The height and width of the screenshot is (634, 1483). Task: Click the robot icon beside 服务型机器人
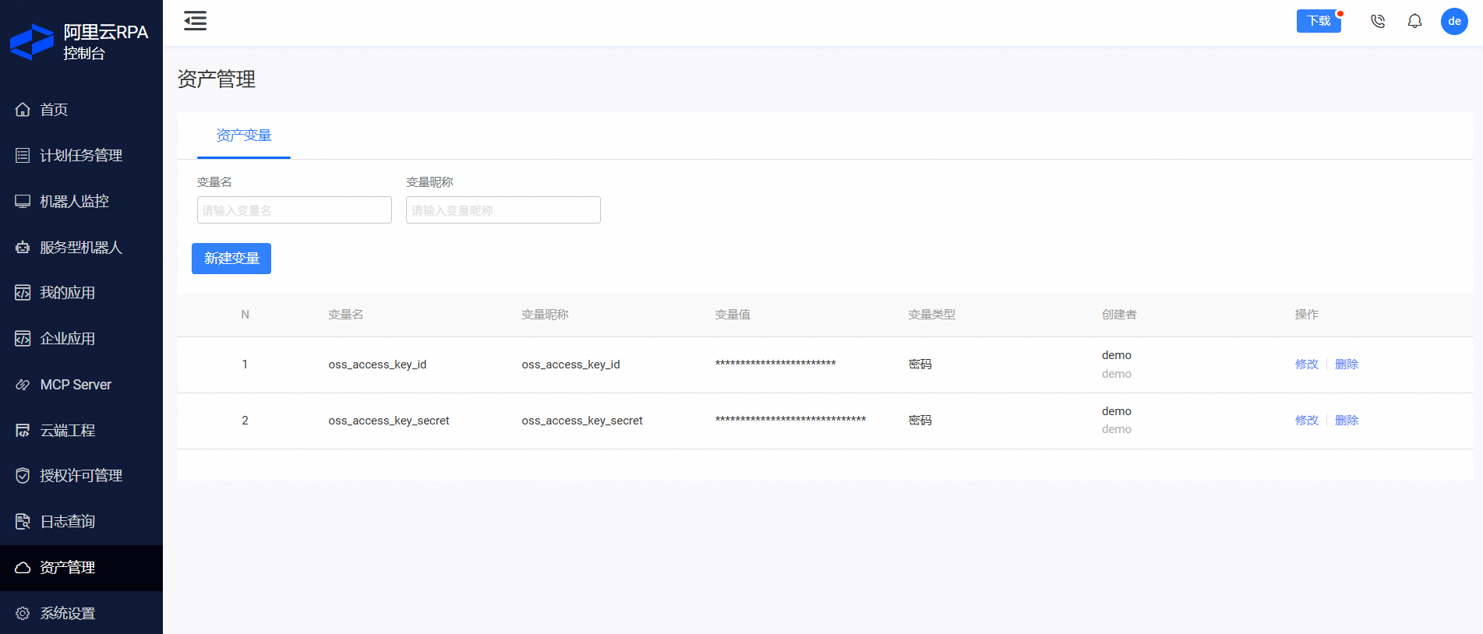tap(23, 248)
